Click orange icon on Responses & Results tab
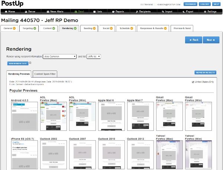223x170 pixels. click(x=165, y=28)
